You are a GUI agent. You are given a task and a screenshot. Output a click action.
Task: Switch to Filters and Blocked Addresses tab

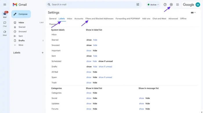coord(99,18)
